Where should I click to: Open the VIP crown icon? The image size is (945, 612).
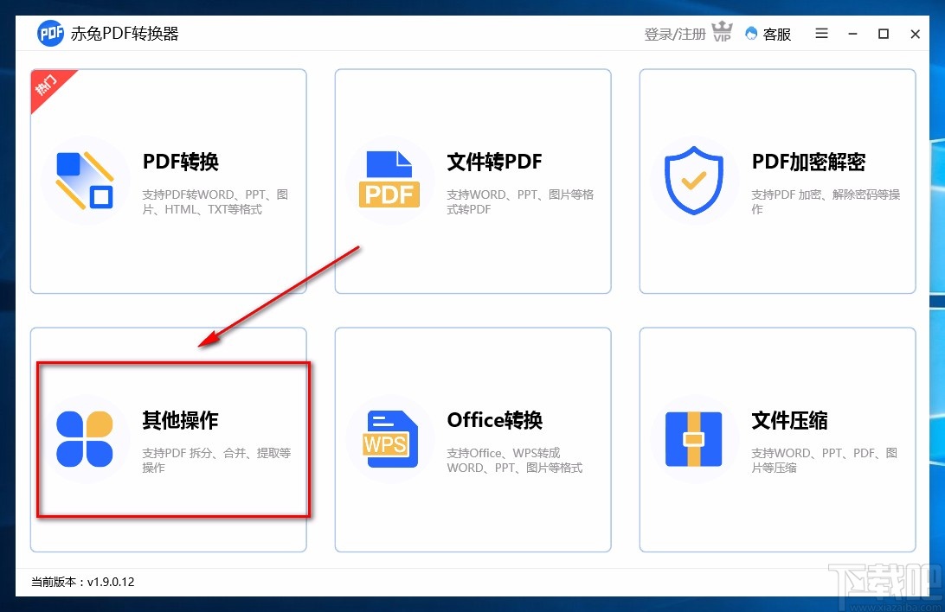click(x=722, y=31)
